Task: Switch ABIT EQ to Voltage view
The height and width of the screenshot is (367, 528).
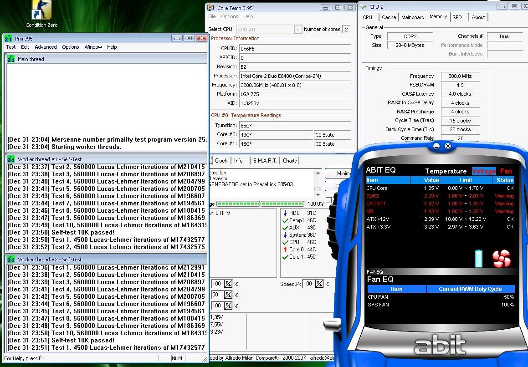Action: tap(483, 171)
